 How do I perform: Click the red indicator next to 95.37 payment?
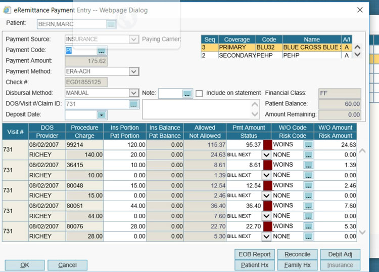[267, 145]
